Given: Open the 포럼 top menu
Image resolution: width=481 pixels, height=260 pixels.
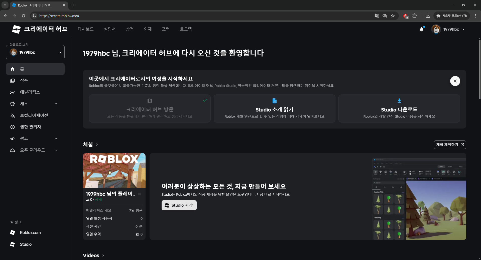Looking at the screenshot, I should point(166,29).
